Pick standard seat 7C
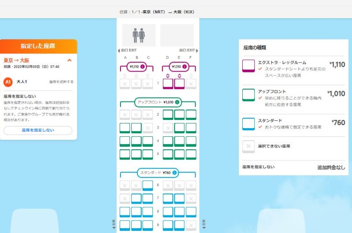Screen dimensions: 352x233 [148, 198]
